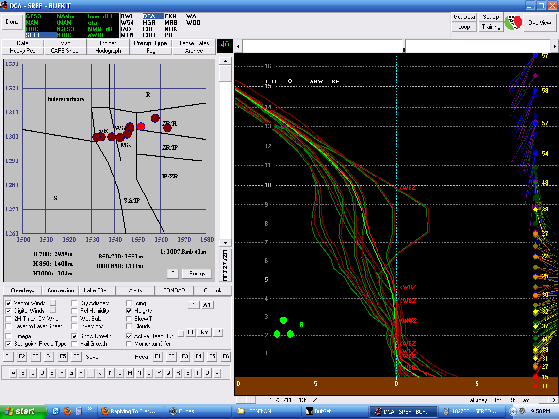This screenshot has width=559, height=419.
Task: Click the Get Data button
Action: click(464, 17)
